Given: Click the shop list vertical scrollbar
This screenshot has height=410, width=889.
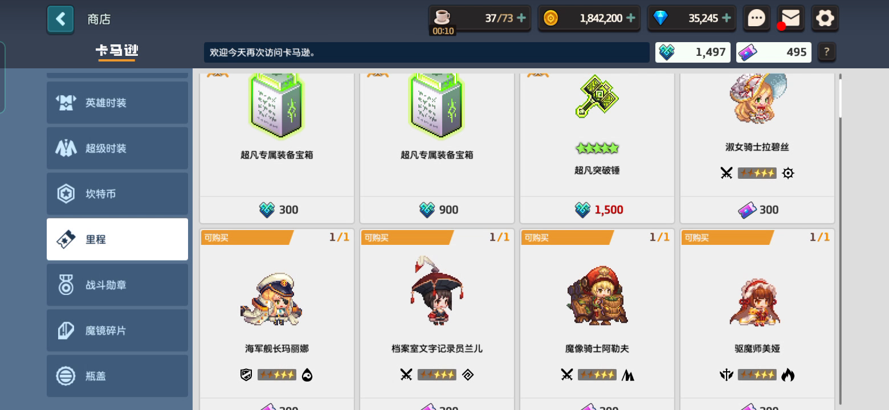Looking at the screenshot, I should pos(840,239).
